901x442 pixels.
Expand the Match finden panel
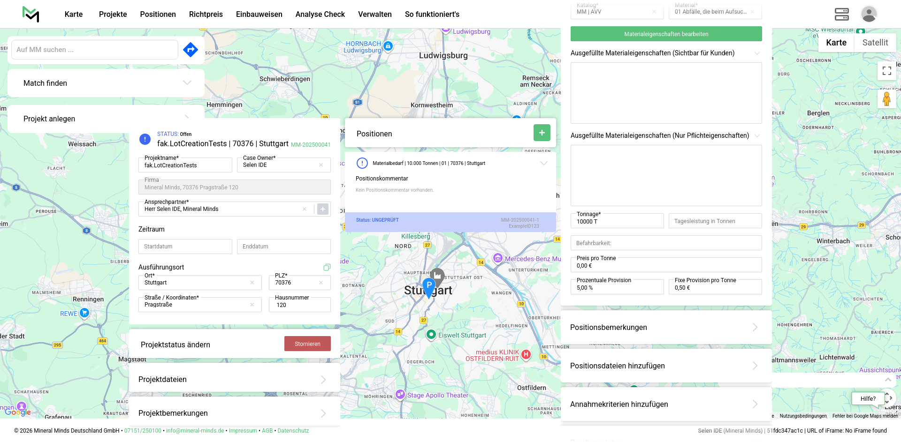tap(187, 83)
